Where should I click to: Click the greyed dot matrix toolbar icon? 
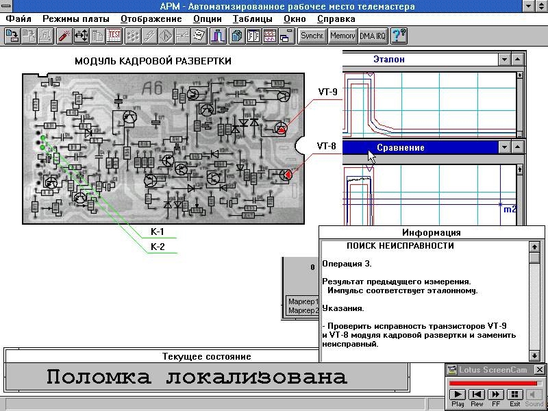coord(133,36)
